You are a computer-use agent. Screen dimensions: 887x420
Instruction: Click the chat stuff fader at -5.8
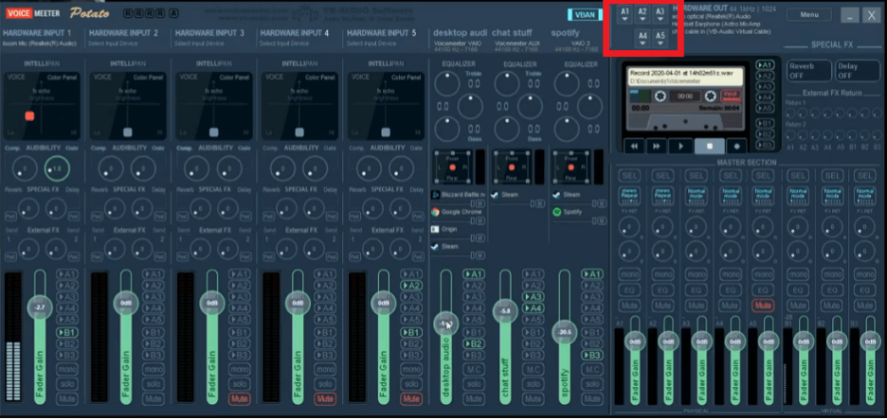[x=505, y=311]
